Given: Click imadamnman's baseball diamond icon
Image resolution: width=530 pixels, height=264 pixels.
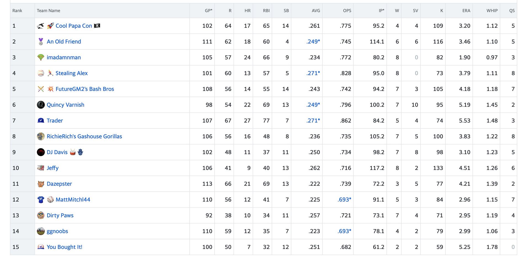Looking at the screenshot, I should click(x=41, y=57).
